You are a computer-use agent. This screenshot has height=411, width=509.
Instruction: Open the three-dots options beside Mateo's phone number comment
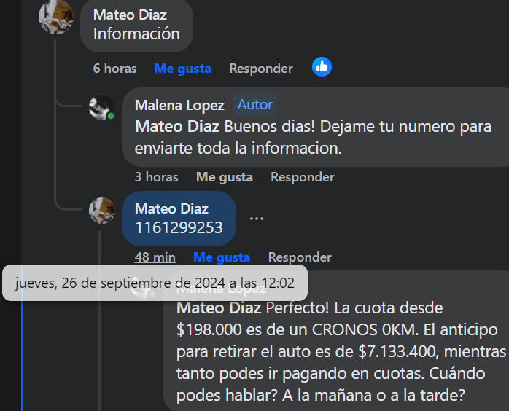(257, 219)
